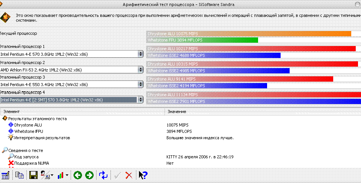Click the '10075 MIPS' value cell
Image resolution: width=361 pixels, height=183 pixels.
[177, 125]
